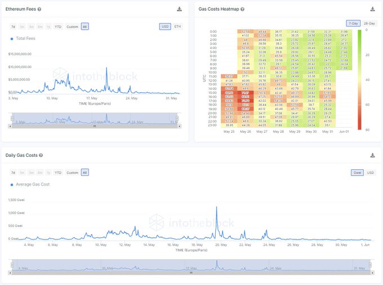Toggle Total Fees legend series
The height and width of the screenshot is (285, 383).
point(23,39)
